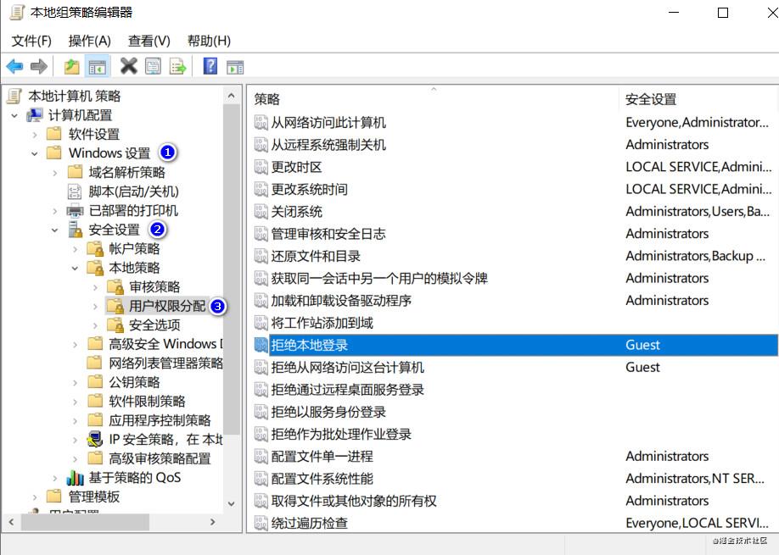This screenshot has width=779, height=555.
Task: Click the tree pane horizontal scroll left arrow
Action: 11,522
